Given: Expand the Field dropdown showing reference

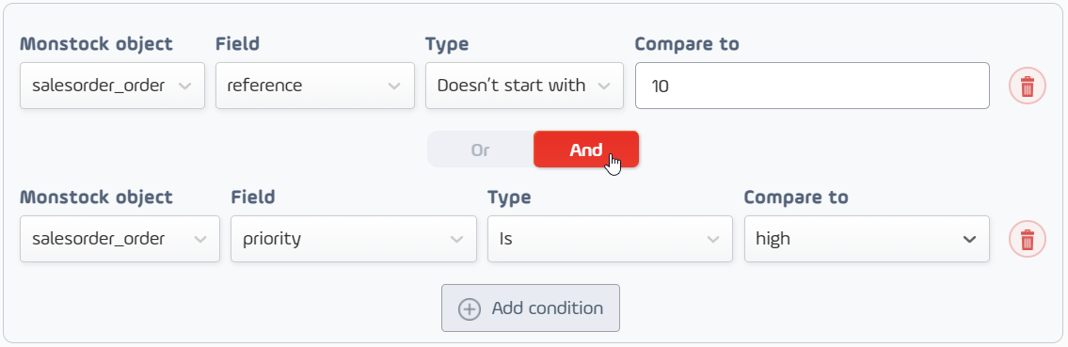Looking at the screenshot, I should click(x=315, y=86).
